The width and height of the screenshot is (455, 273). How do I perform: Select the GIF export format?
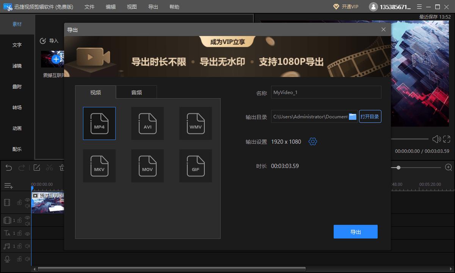[x=196, y=166]
